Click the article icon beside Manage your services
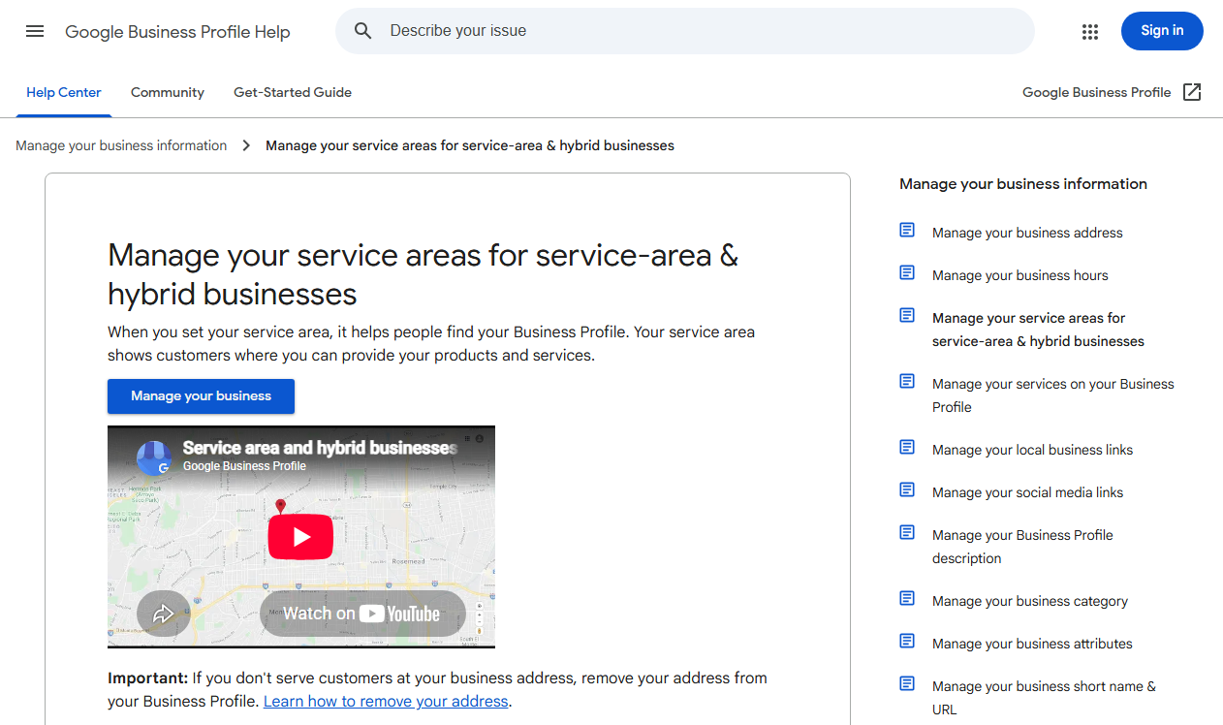This screenshot has height=725, width=1223. (907, 382)
